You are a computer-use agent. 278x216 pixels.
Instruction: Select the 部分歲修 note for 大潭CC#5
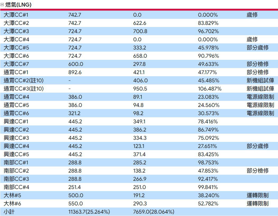[257, 48]
